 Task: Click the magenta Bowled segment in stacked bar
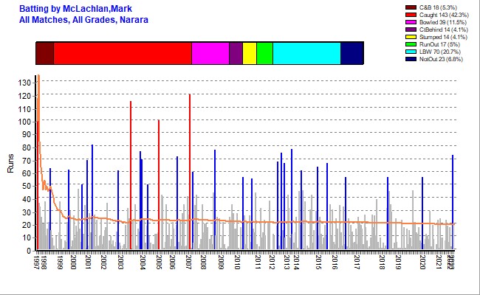pyautogui.click(x=210, y=54)
